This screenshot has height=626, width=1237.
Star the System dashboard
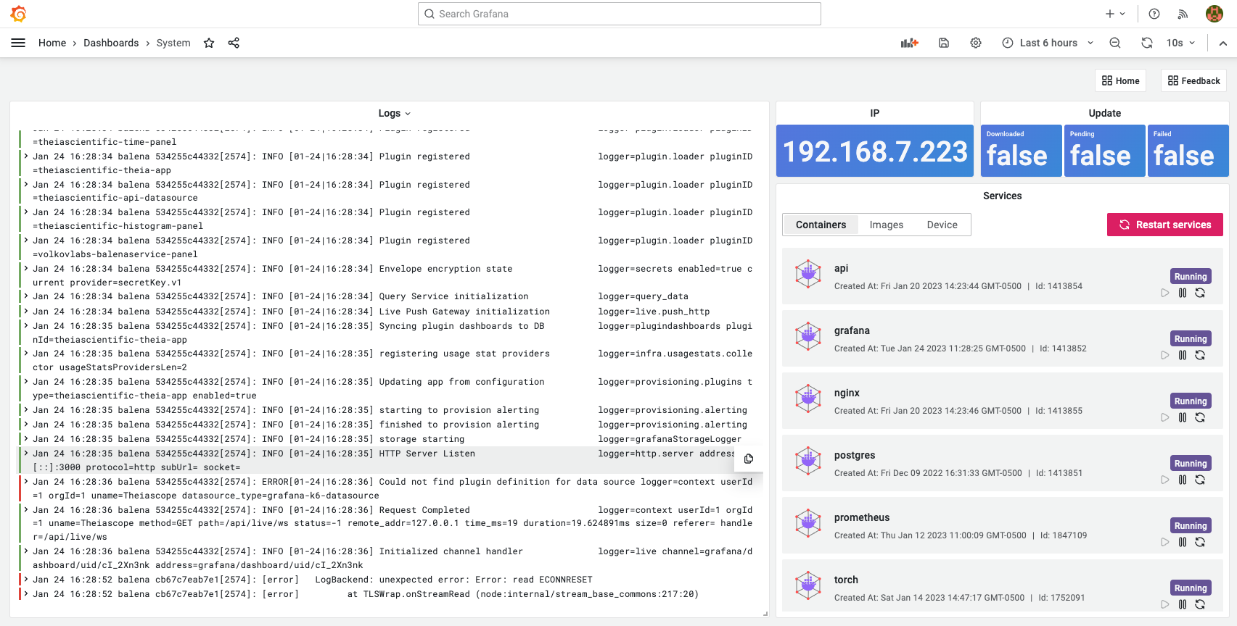pyautogui.click(x=209, y=43)
